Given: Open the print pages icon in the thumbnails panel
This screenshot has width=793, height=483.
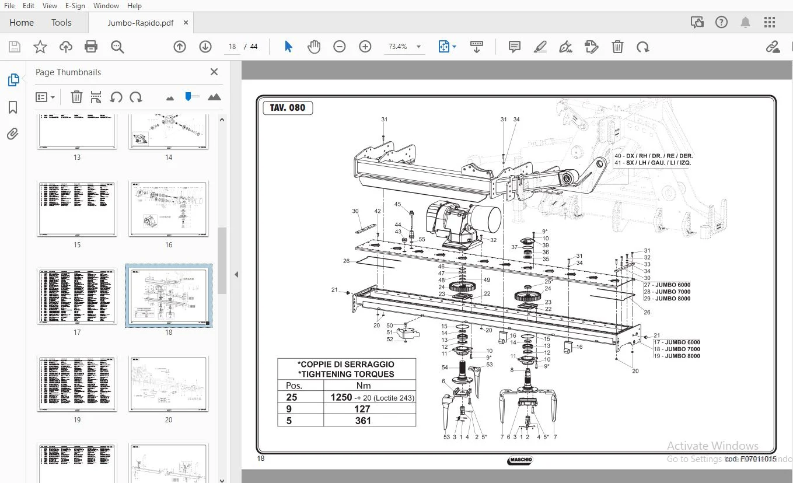Looking at the screenshot, I should (96, 97).
